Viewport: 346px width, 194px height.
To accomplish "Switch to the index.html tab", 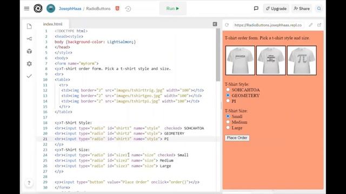I will [52, 24].
